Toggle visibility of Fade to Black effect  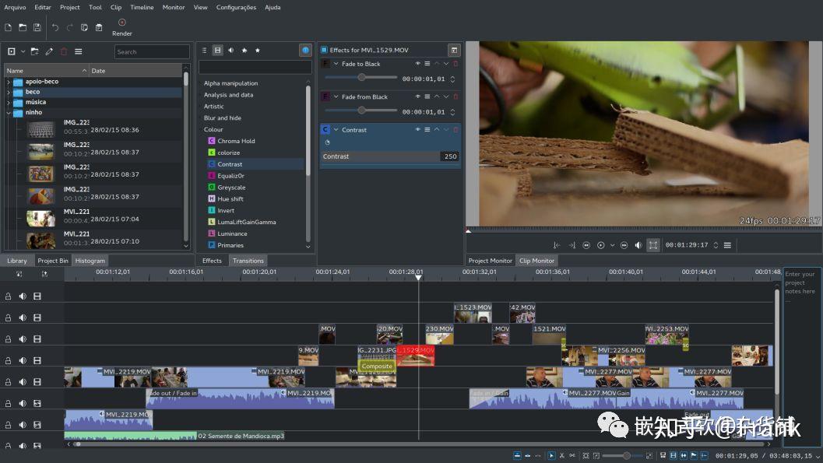coord(417,64)
